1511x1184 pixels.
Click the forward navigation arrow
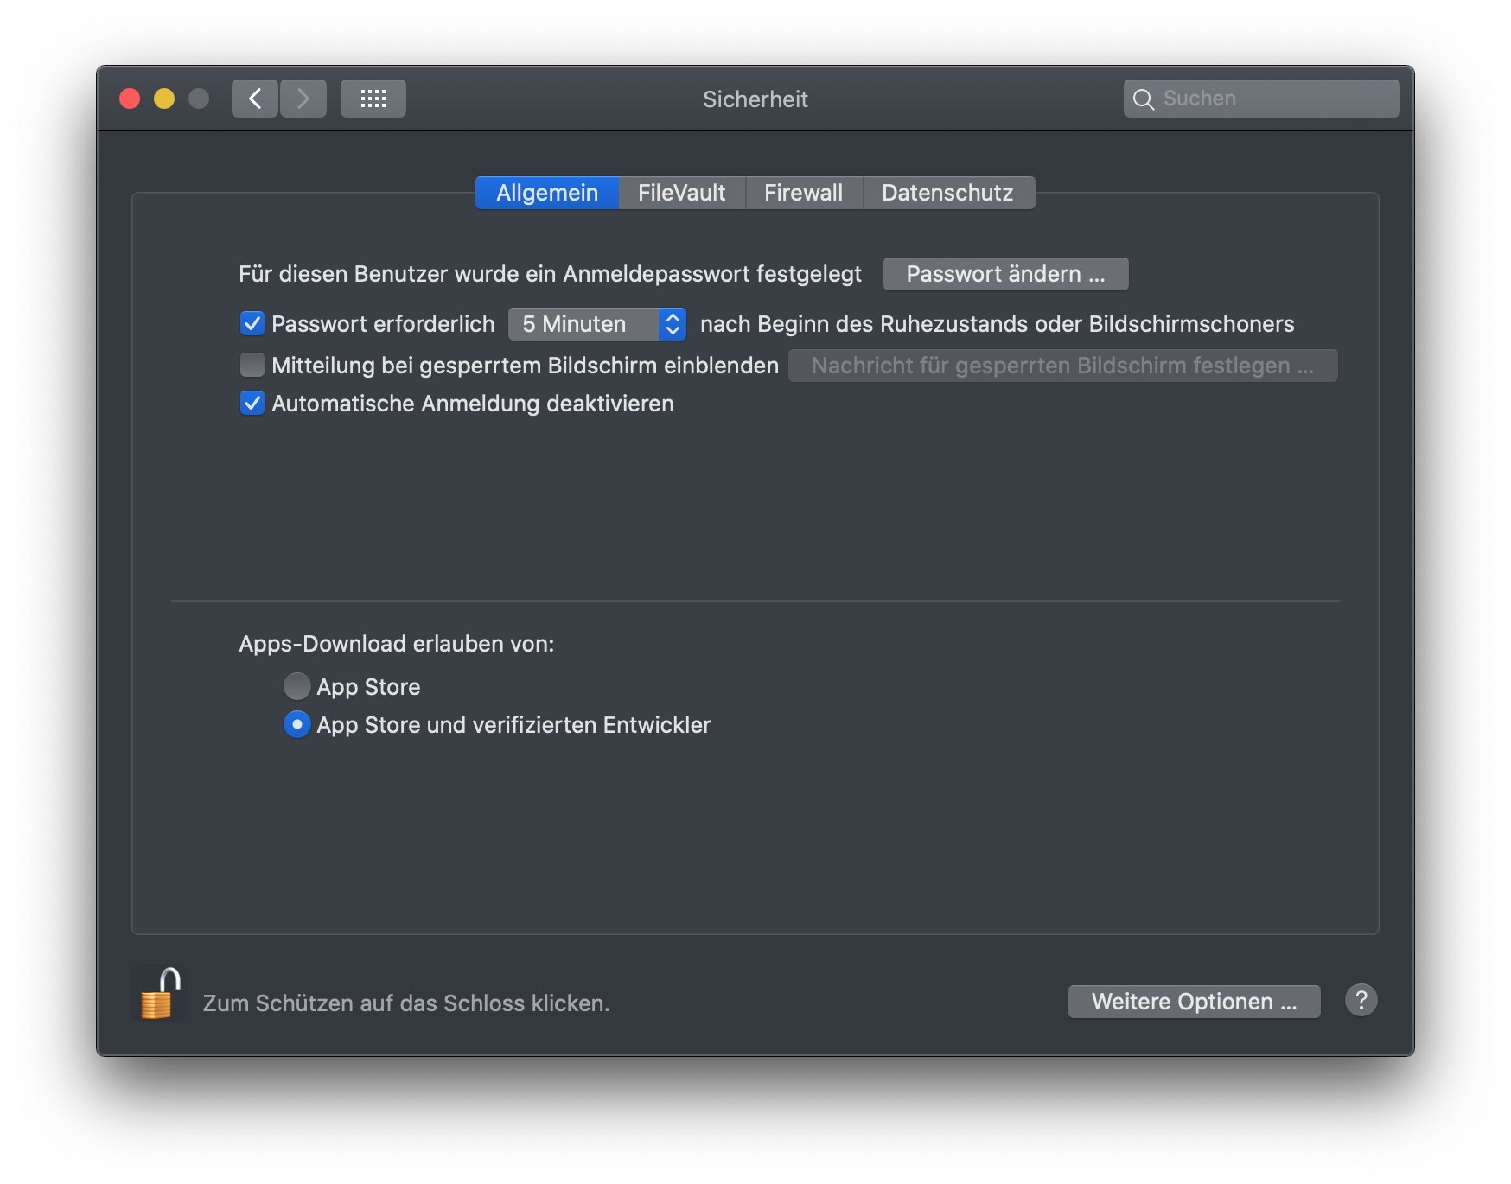pos(303,99)
